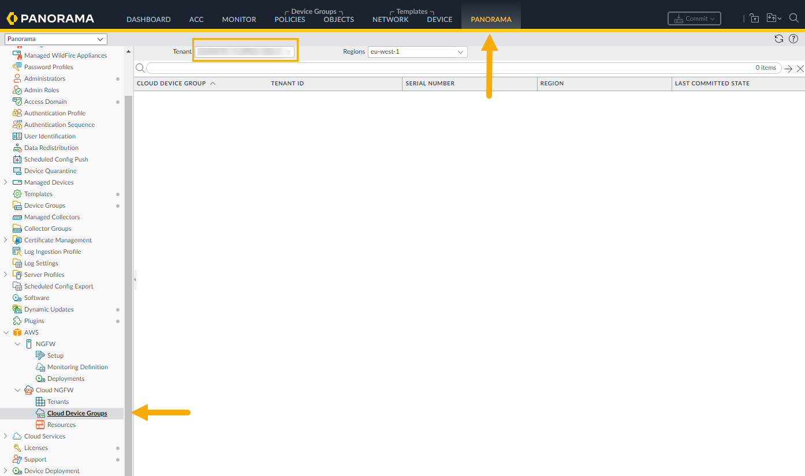Expand the Managed Devices tree node
The height and width of the screenshot is (476, 805).
click(x=6, y=182)
